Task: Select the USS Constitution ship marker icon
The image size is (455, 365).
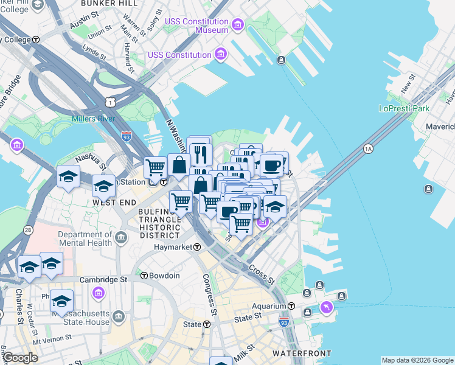Action: point(221,54)
